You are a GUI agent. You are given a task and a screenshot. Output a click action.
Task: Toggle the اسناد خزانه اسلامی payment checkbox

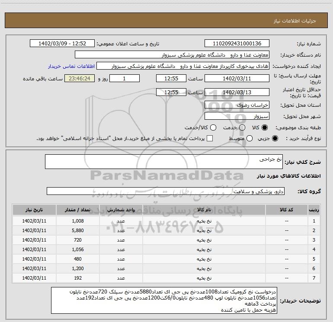210,139
